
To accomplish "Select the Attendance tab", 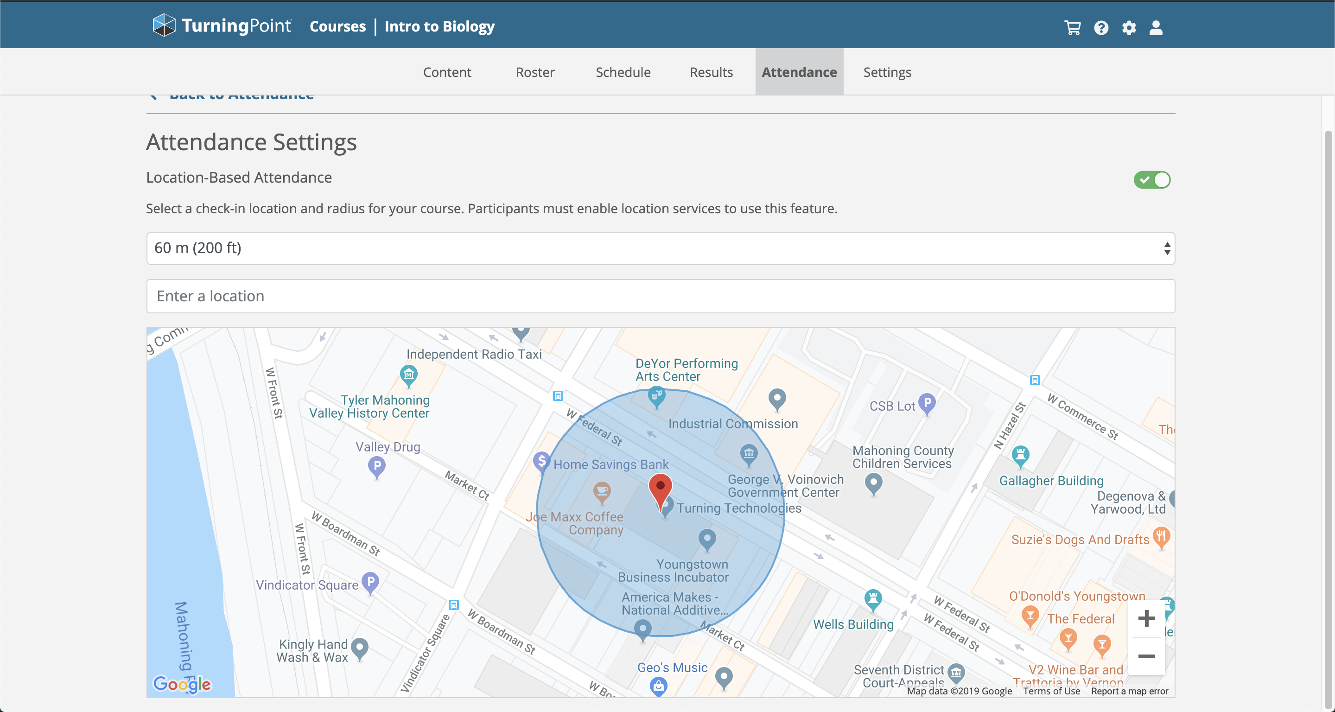I will (x=799, y=72).
